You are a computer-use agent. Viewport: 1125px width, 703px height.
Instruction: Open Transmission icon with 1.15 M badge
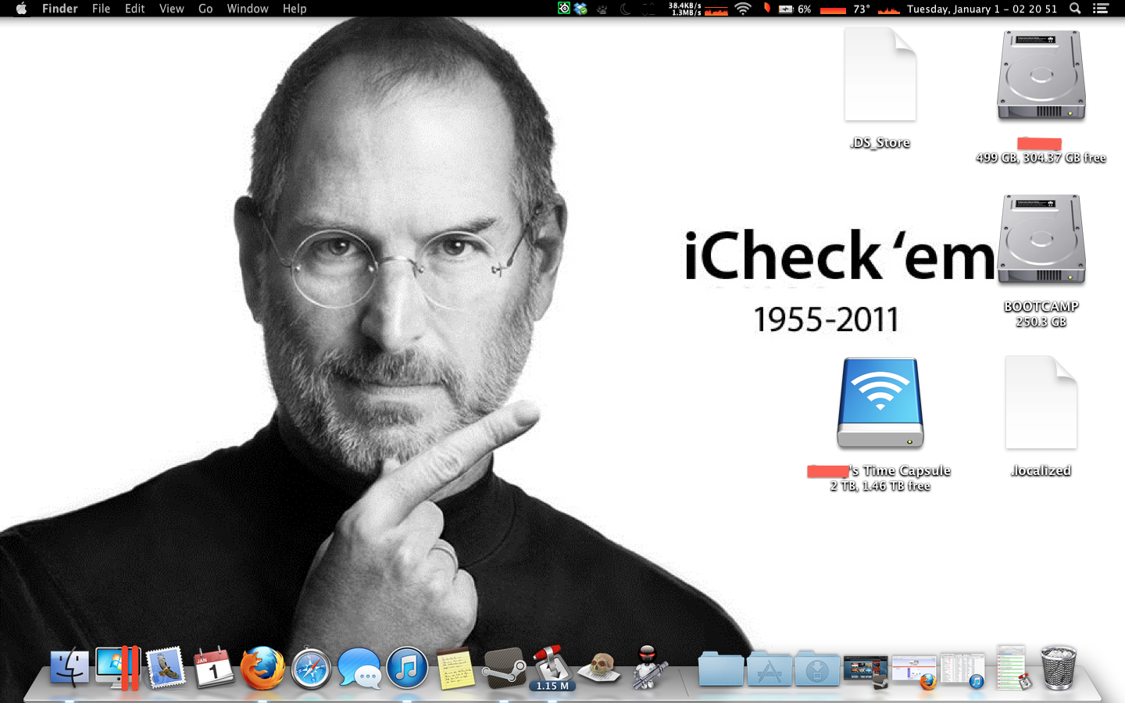coord(552,669)
